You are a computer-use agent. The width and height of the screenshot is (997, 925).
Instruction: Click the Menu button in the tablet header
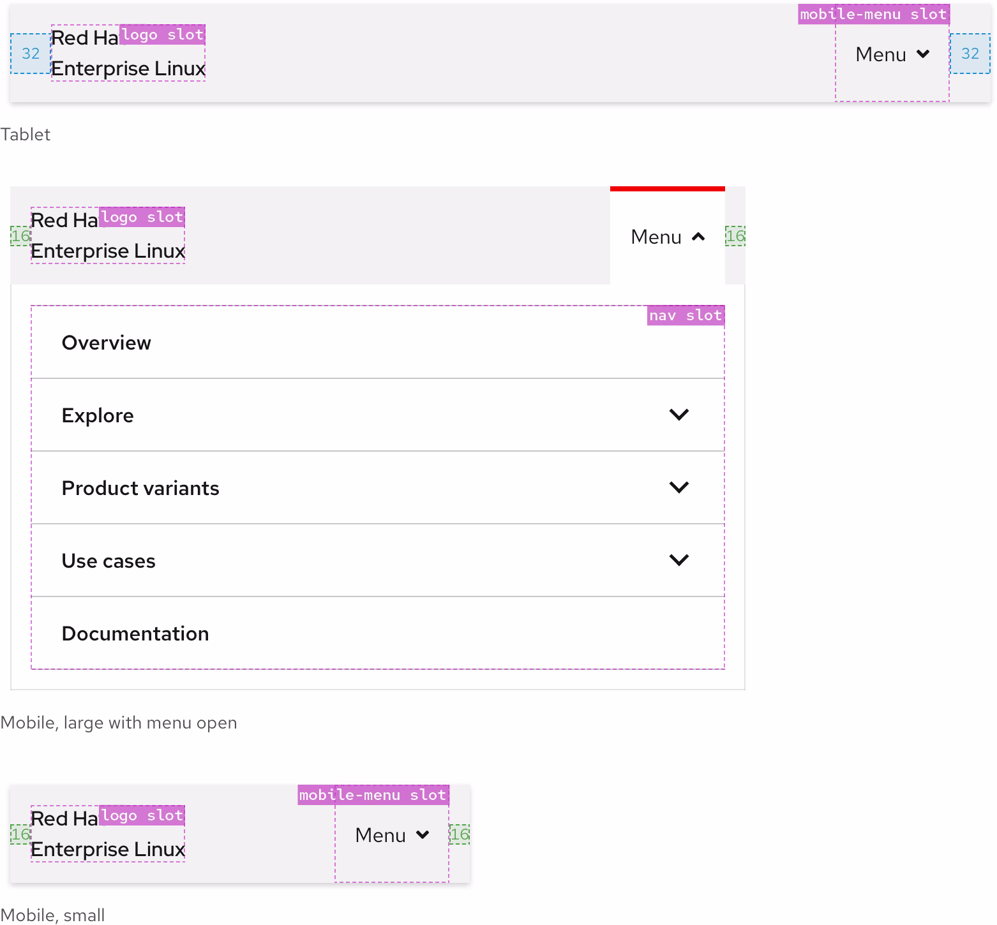[x=891, y=54]
